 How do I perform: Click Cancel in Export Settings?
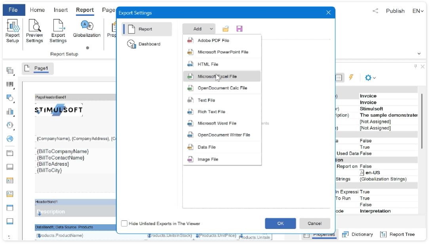point(314,223)
